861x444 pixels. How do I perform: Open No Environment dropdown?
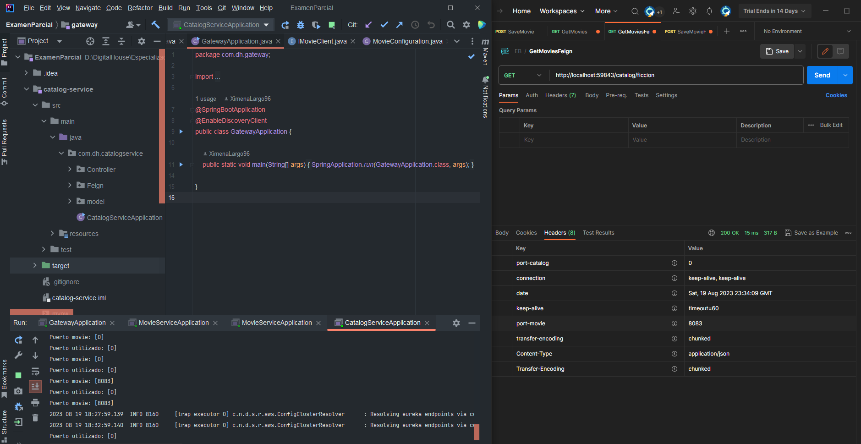(x=807, y=31)
